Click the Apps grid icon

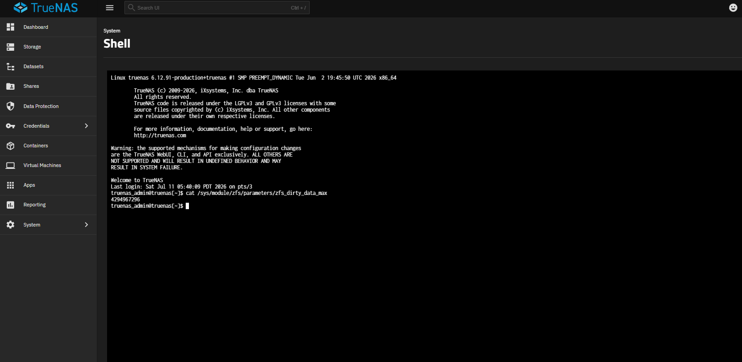(11, 185)
